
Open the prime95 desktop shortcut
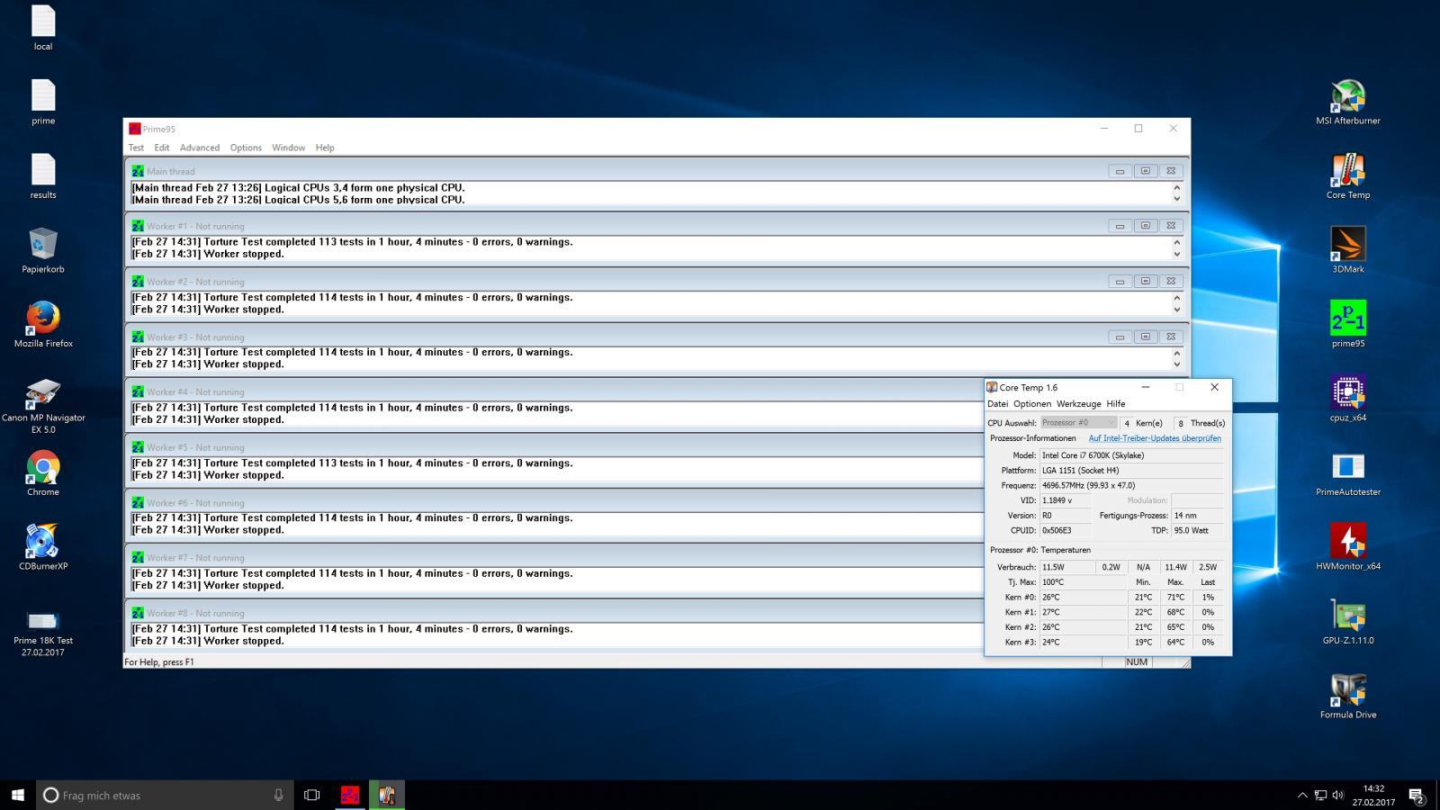pyautogui.click(x=1347, y=324)
